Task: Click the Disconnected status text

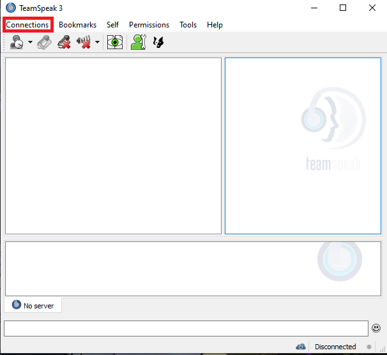Action: tap(335, 347)
